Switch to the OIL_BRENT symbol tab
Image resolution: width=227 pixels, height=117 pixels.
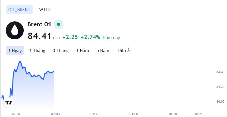(19, 10)
